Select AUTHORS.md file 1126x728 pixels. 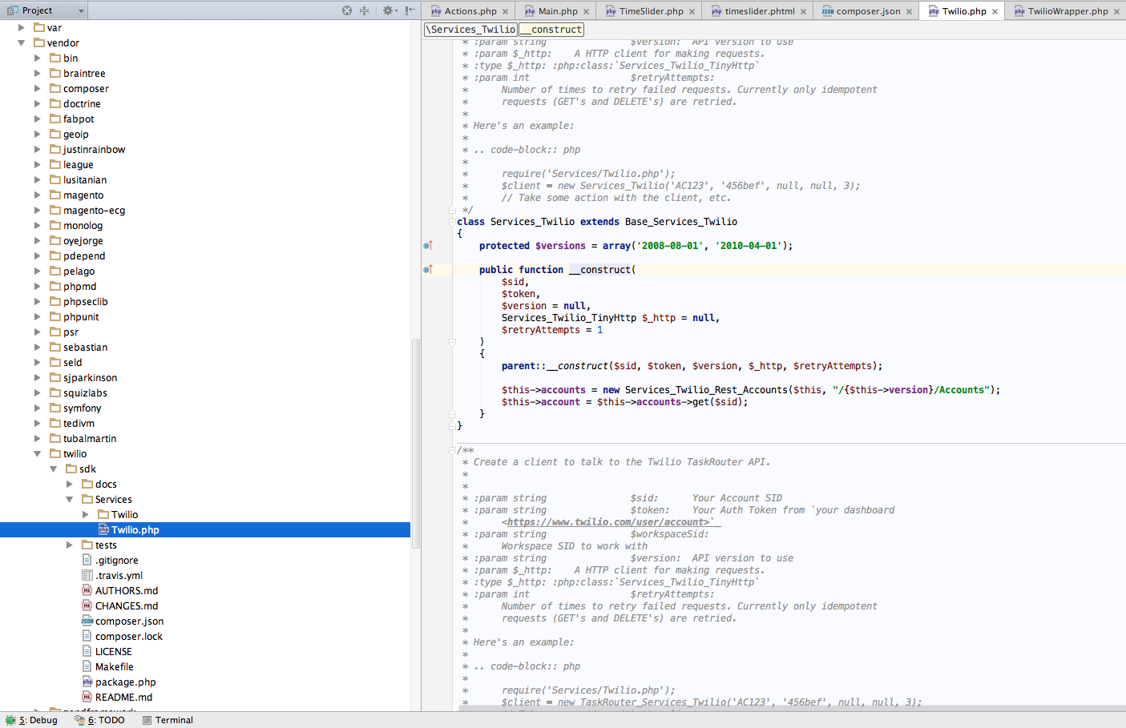[126, 591]
